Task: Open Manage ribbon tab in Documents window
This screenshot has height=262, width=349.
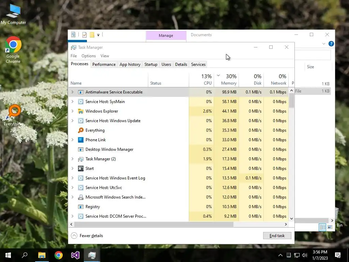Action: [x=166, y=35]
